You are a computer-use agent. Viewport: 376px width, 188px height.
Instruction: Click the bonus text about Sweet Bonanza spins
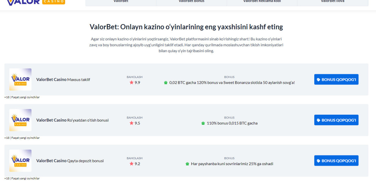coord(232,83)
